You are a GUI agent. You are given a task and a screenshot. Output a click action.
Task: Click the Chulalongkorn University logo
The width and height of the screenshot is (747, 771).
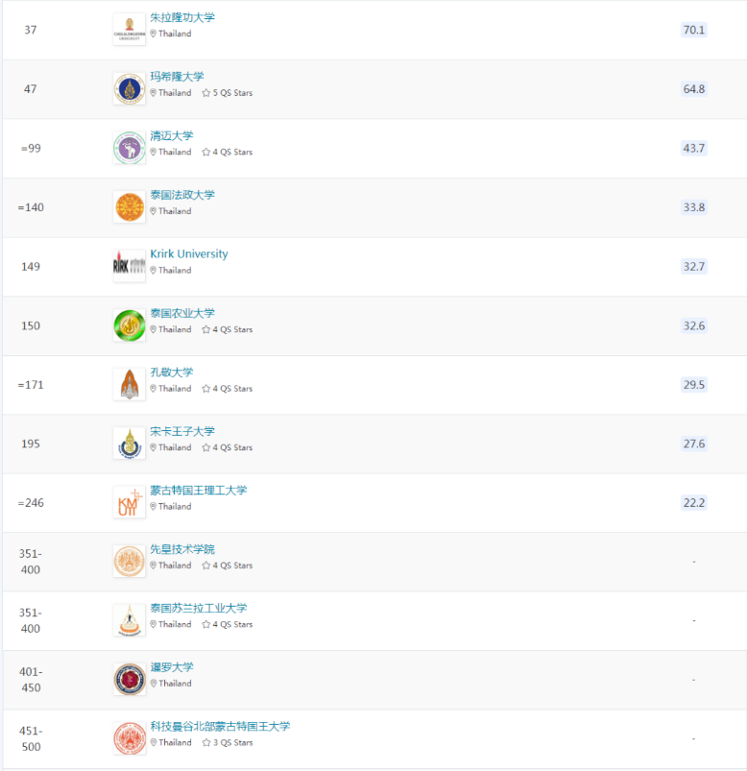click(129, 30)
